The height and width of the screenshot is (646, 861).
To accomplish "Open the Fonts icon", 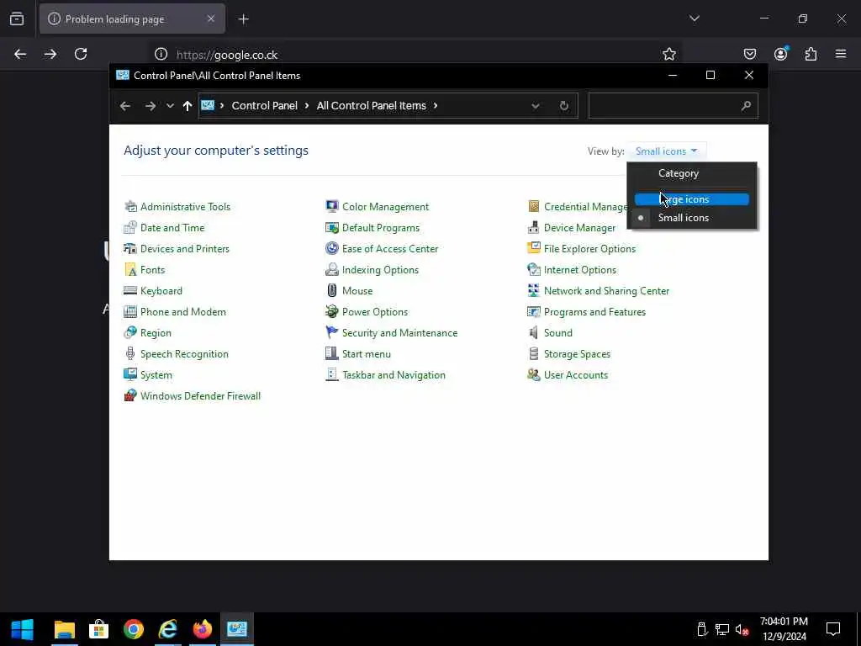I will point(130,270).
